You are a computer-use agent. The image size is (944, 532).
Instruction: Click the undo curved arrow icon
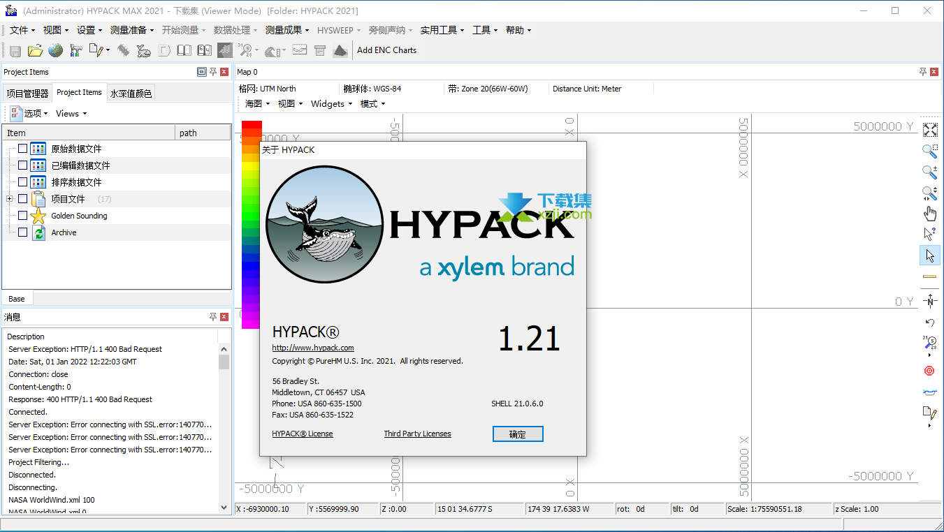[929, 323]
